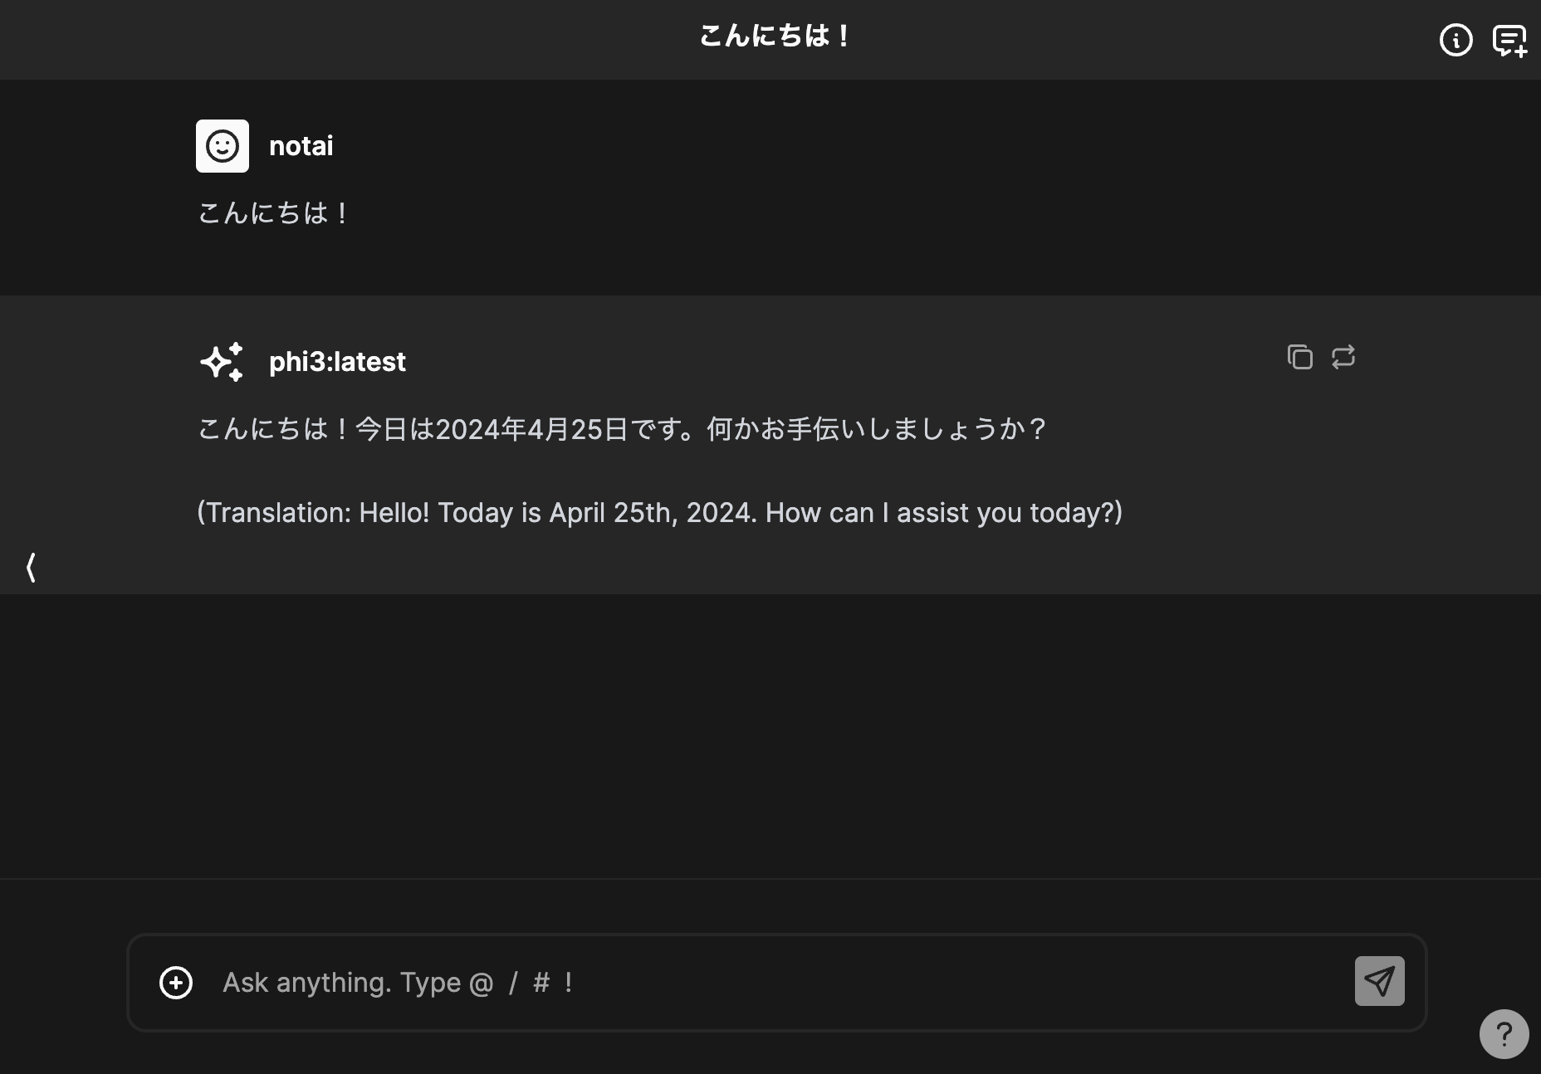Click the blank header bar left of title
This screenshot has width=1541, height=1074.
pos(332,40)
